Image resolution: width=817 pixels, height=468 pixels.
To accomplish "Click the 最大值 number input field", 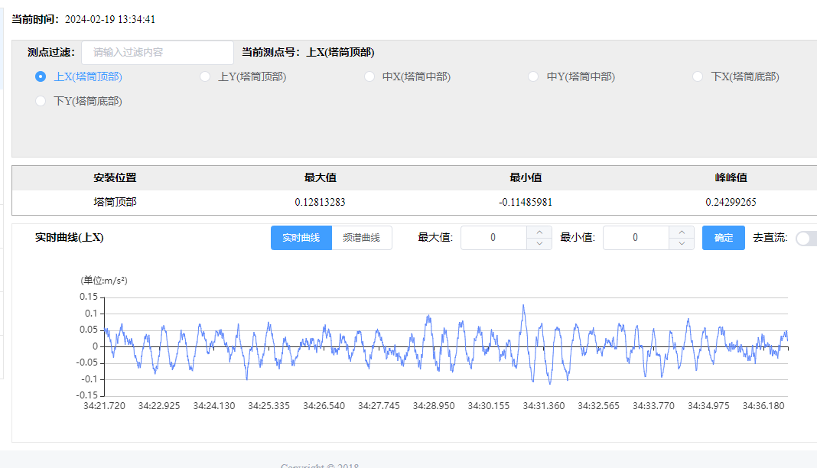I will [x=493, y=238].
